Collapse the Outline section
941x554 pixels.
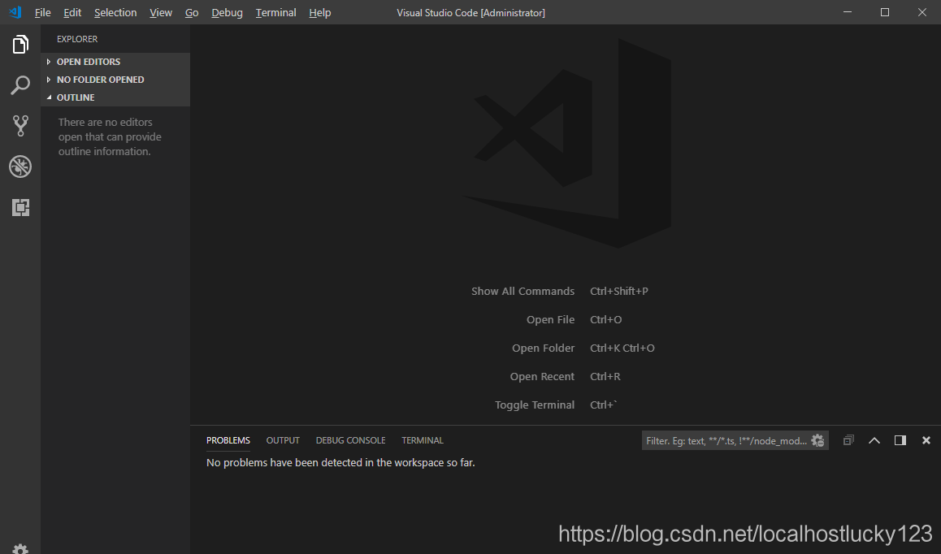[115, 97]
